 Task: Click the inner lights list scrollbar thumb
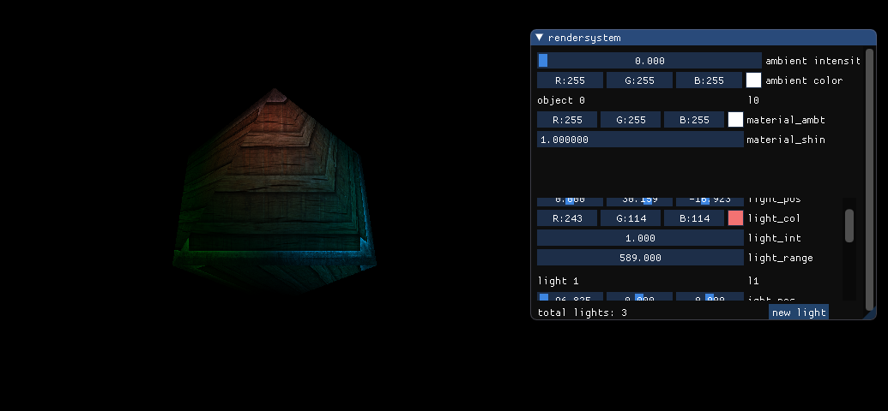[849, 225]
